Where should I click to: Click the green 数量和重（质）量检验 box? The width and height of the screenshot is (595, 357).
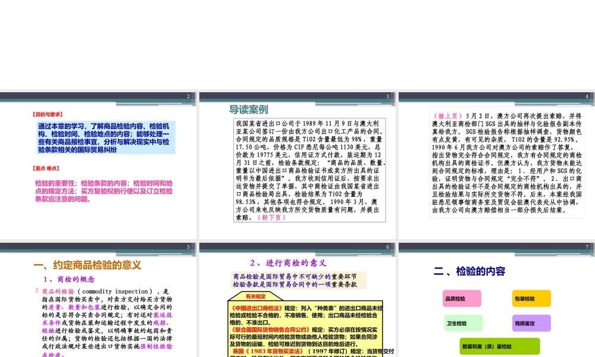tap(499, 346)
